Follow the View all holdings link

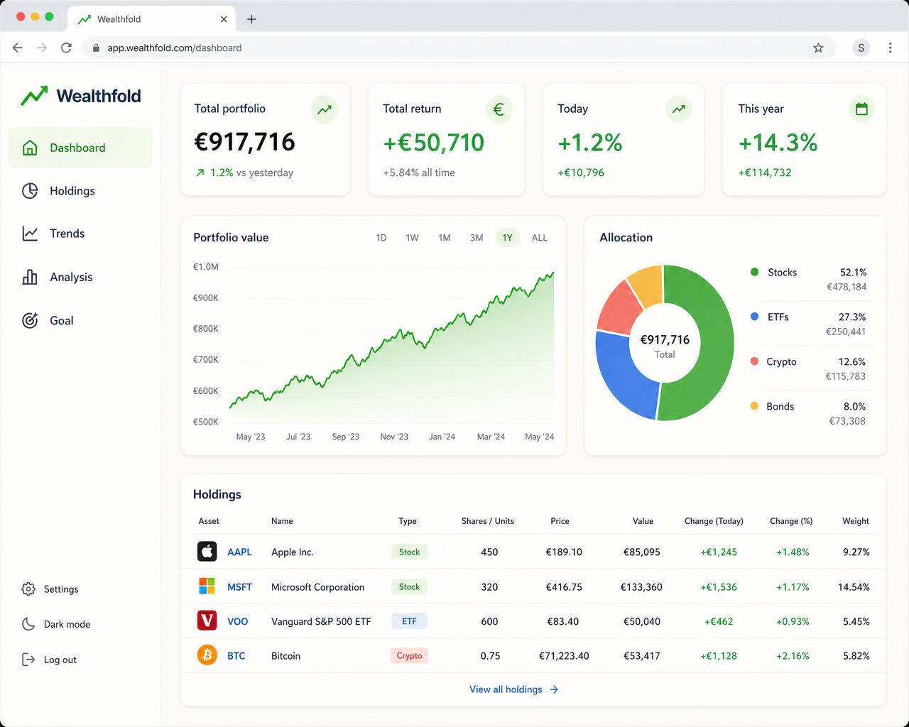point(514,689)
